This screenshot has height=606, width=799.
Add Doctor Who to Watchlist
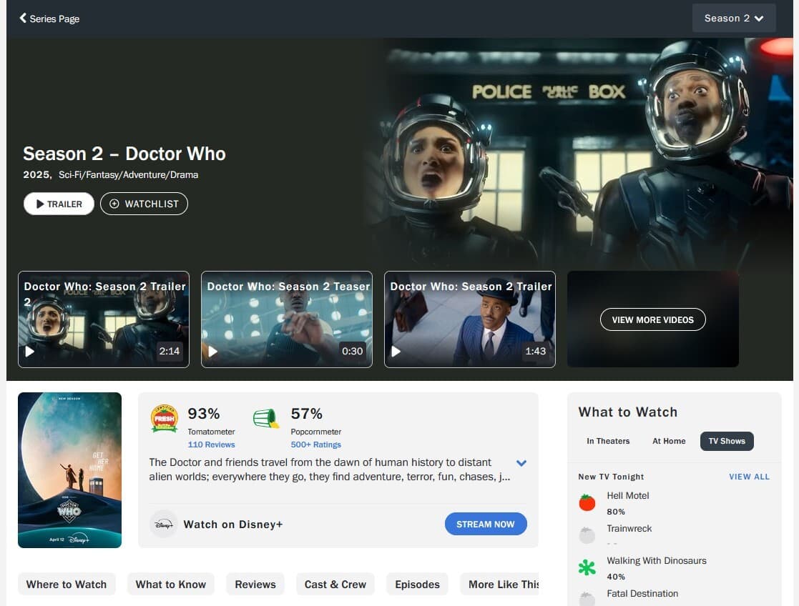(144, 204)
